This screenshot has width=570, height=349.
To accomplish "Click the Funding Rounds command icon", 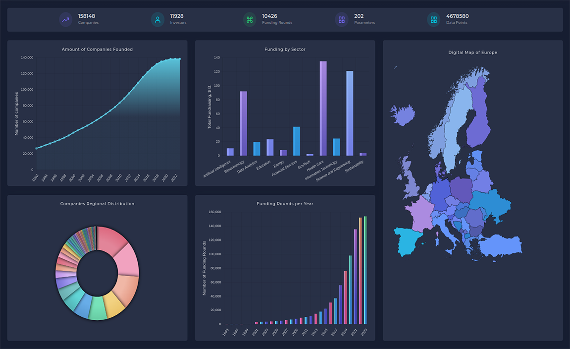I will point(250,20).
